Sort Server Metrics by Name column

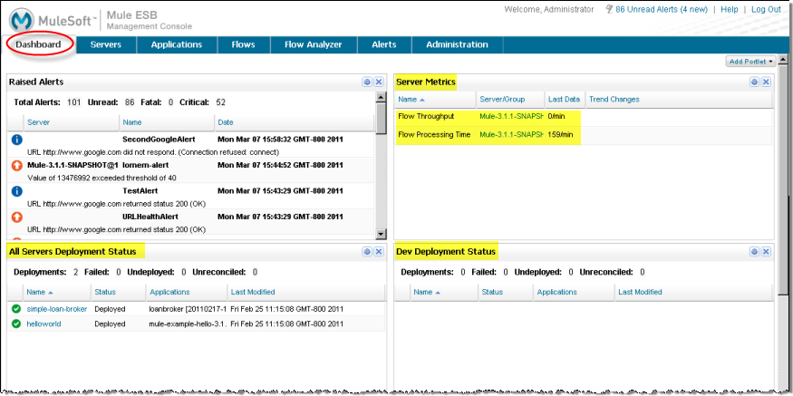click(x=409, y=99)
